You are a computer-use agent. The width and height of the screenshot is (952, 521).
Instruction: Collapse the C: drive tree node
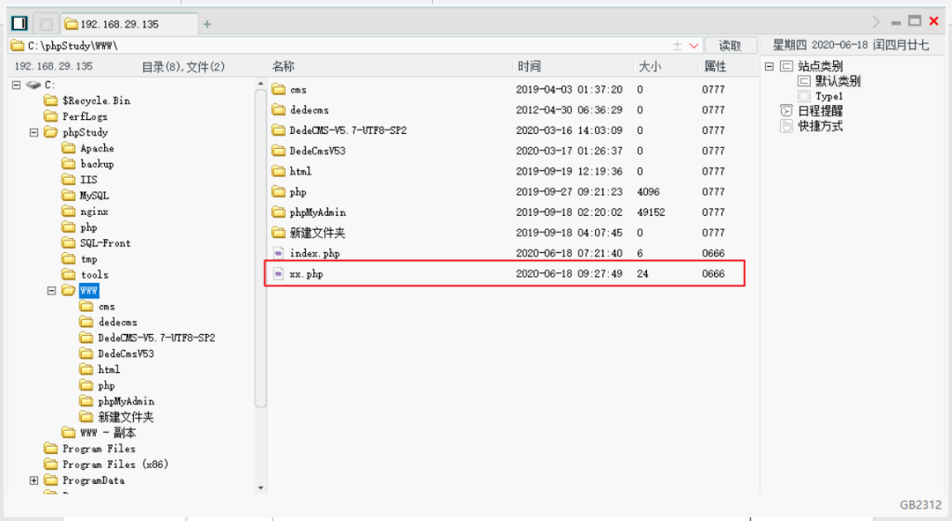click(17, 85)
